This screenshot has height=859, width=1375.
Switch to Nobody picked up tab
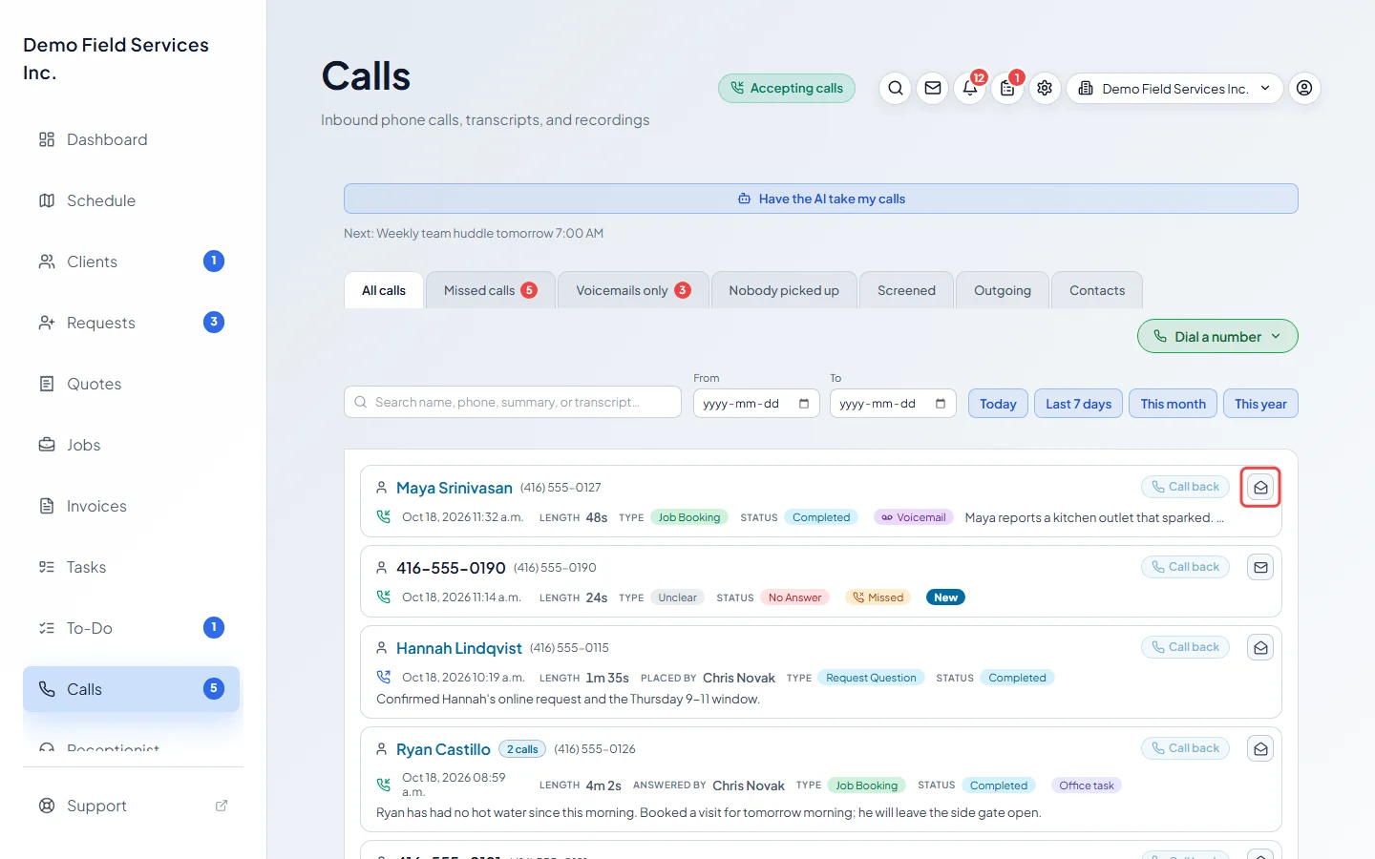[x=784, y=290]
